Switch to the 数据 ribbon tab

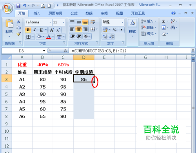(x=89, y=13)
